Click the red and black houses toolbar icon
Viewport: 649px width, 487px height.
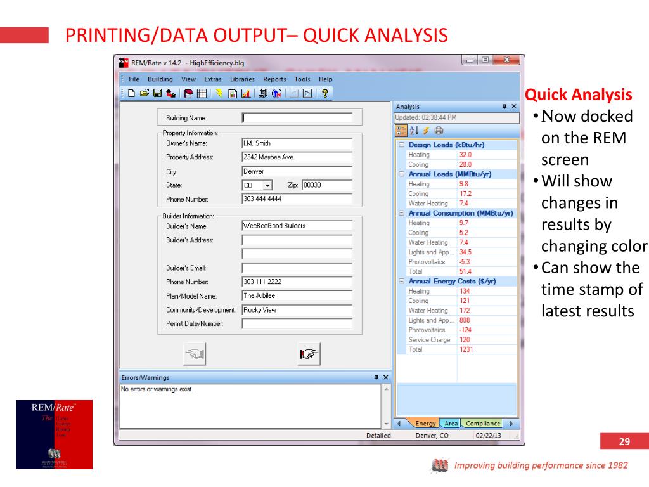pyautogui.click(x=171, y=93)
